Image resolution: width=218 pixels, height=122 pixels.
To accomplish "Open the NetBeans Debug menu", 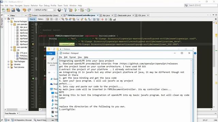I will click(47, 5).
